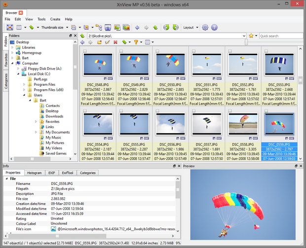The width and height of the screenshot is (306, 248).
Task: Click the red delete X icon
Action: point(115,42)
